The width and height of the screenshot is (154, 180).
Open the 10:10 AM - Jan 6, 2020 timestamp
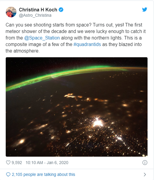tap(47, 163)
